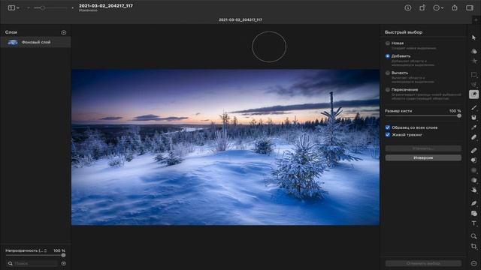Screen dimensions: 481x270
Task: Select the eyedropper color picker tool
Action: pos(474,127)
